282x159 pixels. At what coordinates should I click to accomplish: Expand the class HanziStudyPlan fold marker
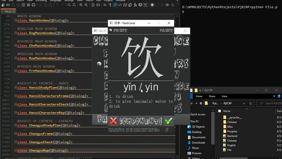point(16,87)
